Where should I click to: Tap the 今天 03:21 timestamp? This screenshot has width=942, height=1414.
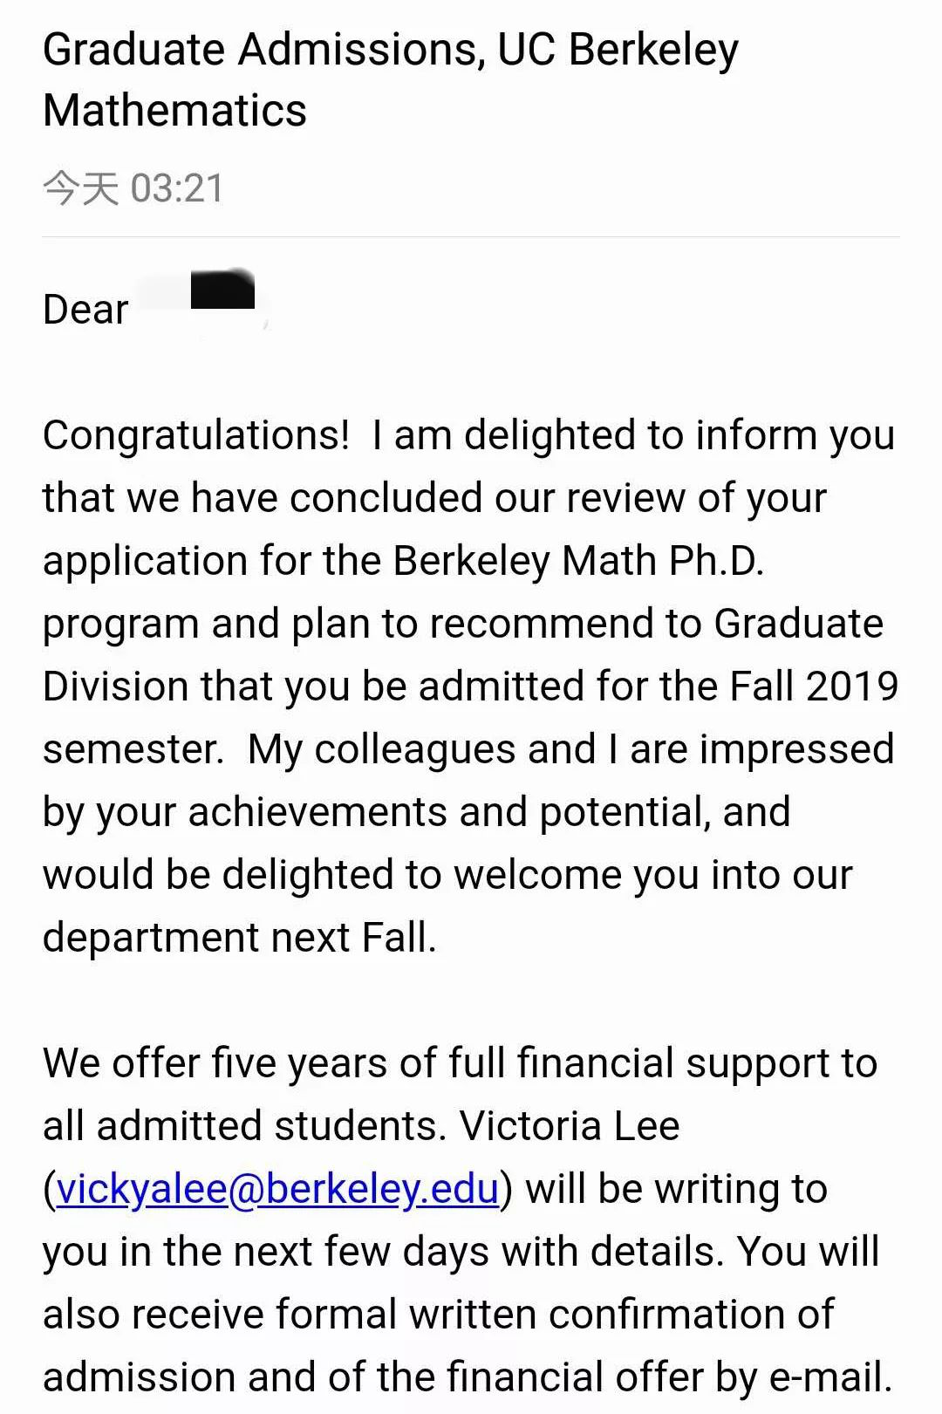coord(133,188)
